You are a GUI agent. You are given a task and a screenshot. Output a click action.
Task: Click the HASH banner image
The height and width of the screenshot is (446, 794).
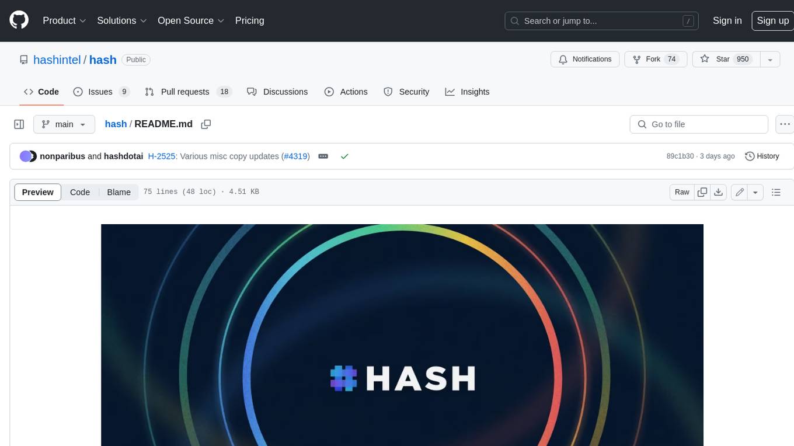click(x=402, y=335)
